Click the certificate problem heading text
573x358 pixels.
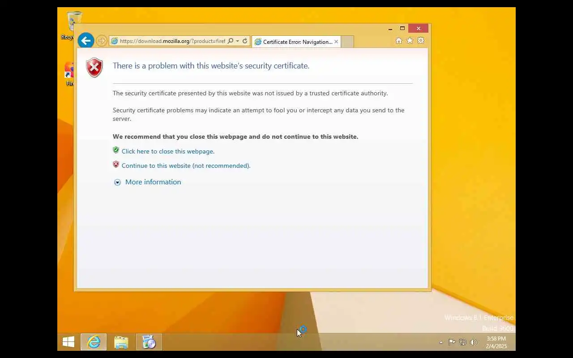point(211,66)
